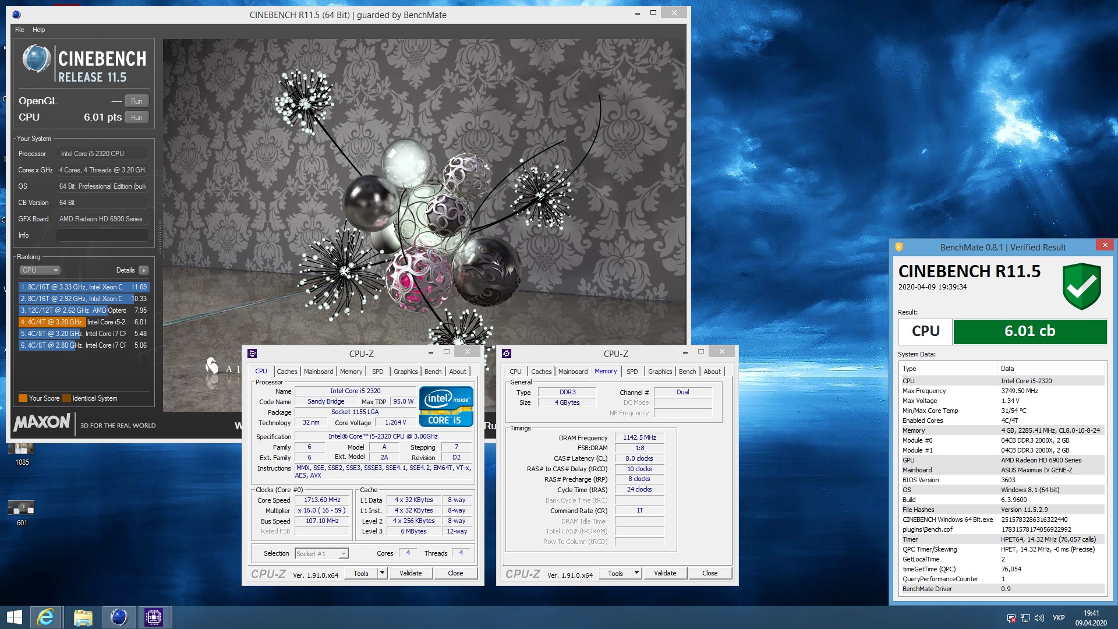Open File Explorer from taskbar
Image resolution: width=1118 pixels, height=629 pixels.
click(83, 617)
